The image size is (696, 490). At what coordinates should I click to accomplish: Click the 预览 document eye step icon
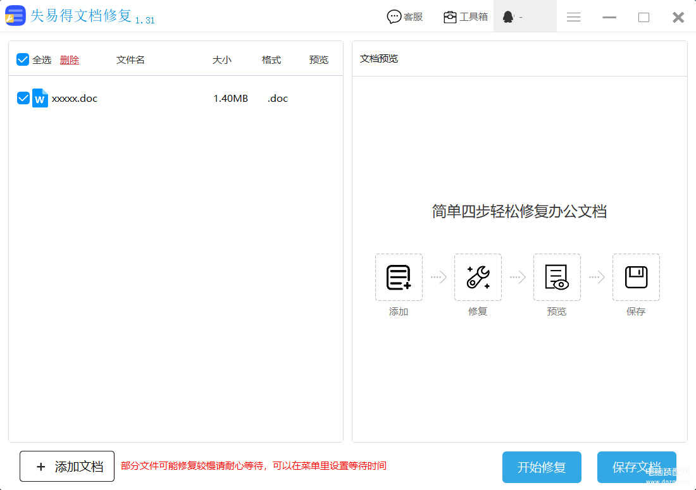click(x=557, y=277)
